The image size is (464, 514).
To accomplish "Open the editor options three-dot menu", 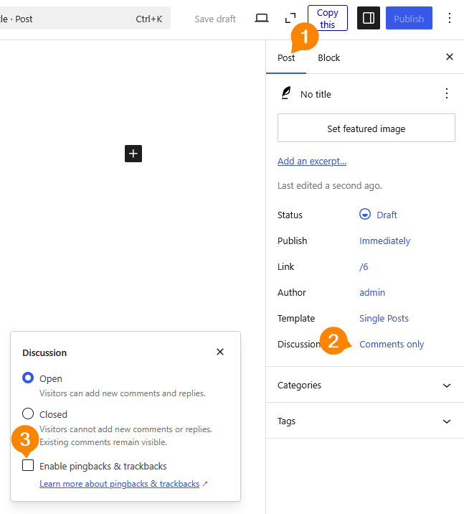I will coord(449,18).
